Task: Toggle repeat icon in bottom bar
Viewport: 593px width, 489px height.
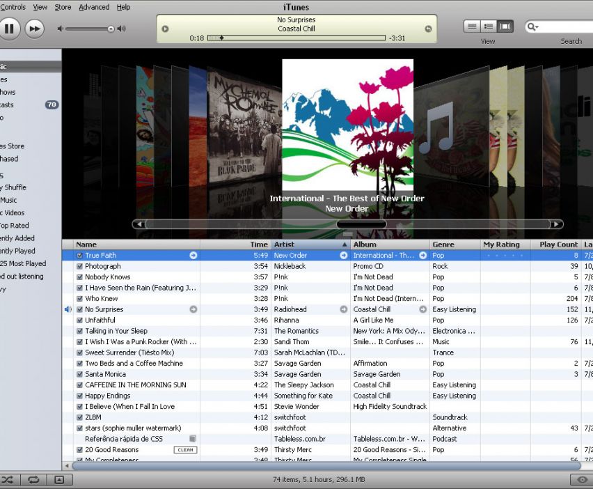Action: click(x=33, y=479)
